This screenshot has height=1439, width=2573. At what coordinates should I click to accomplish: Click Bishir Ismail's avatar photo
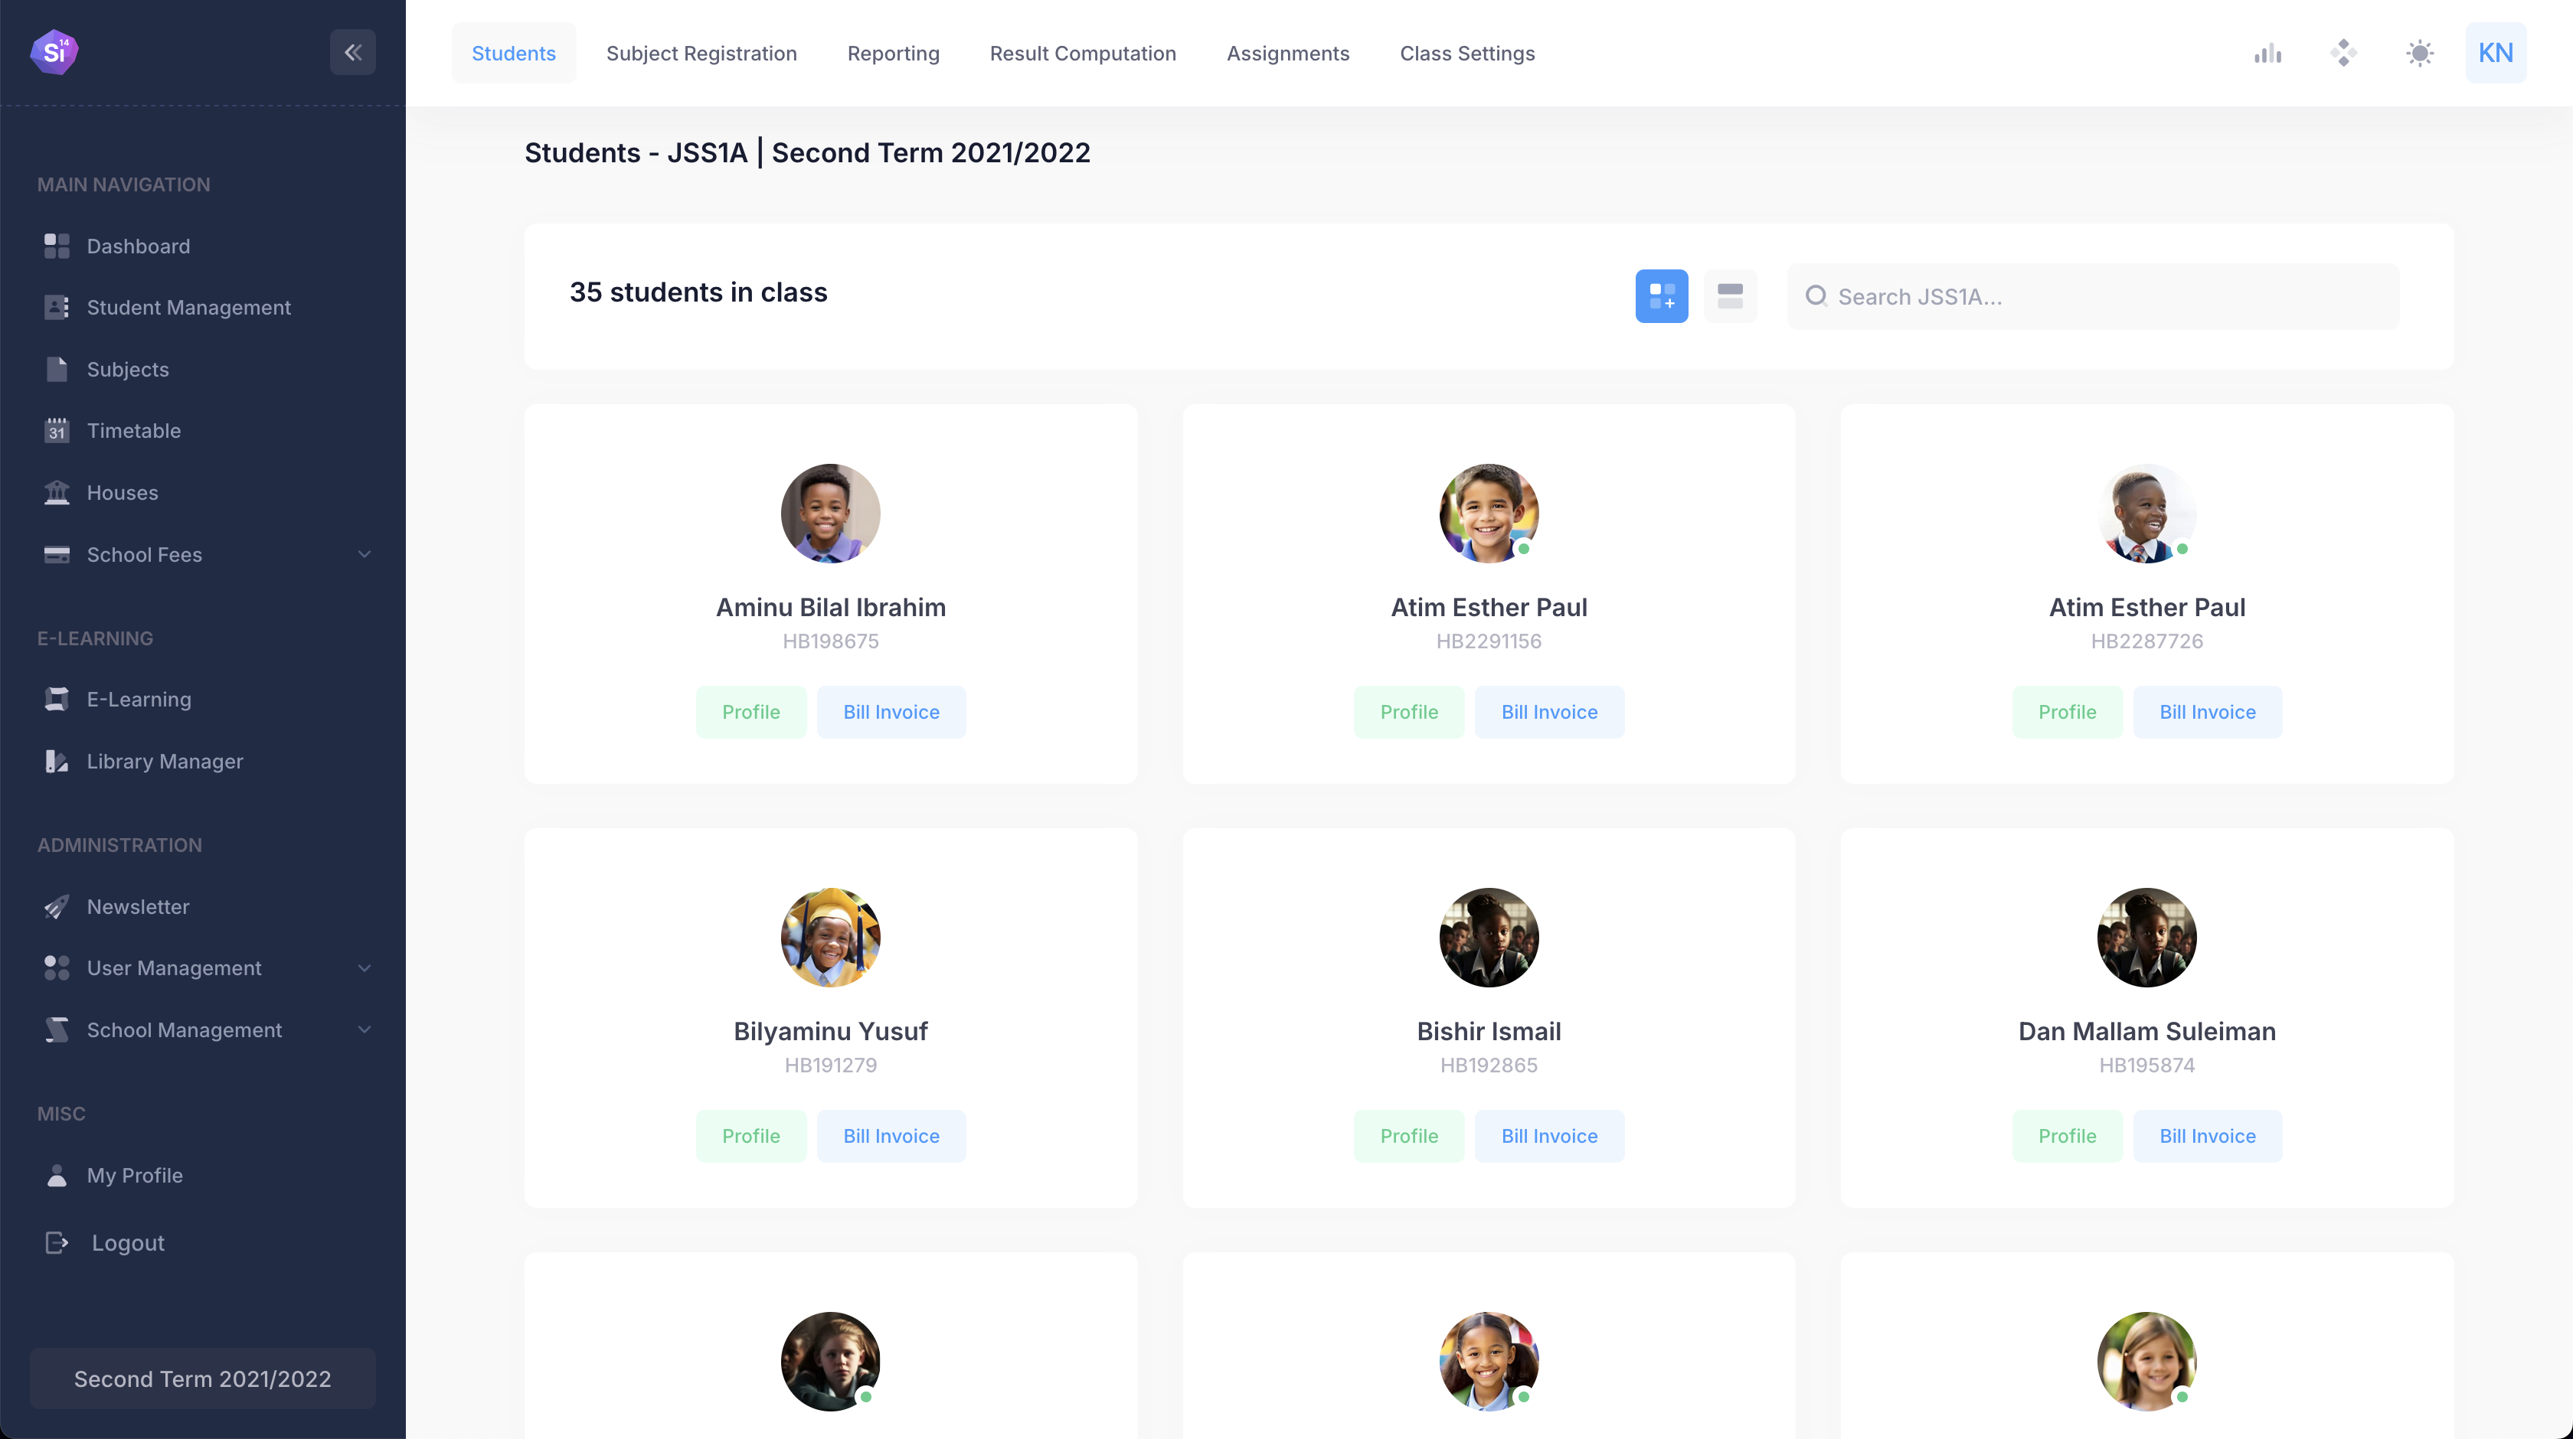[1488, 937]
